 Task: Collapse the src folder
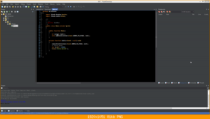click(4, 20)
